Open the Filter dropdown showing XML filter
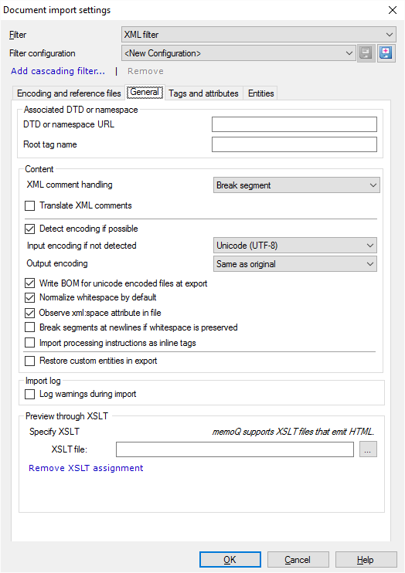Screen dimensions: 405x573 click(259, 35)
